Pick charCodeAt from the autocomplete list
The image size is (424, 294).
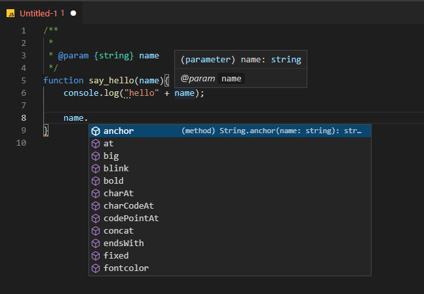(x=230, y=206)
